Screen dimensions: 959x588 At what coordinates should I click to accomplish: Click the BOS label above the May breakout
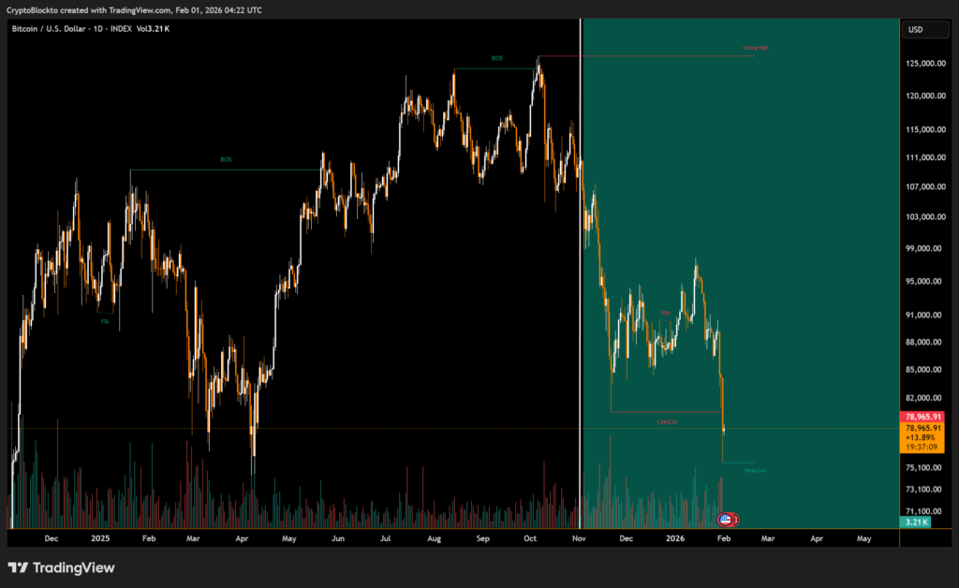pyautogui.click(x=226, y=159)
